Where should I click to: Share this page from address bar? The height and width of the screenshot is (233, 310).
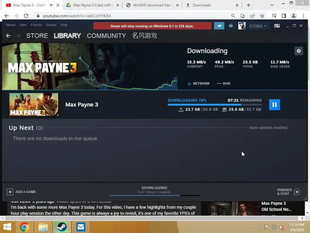[252, 16]
